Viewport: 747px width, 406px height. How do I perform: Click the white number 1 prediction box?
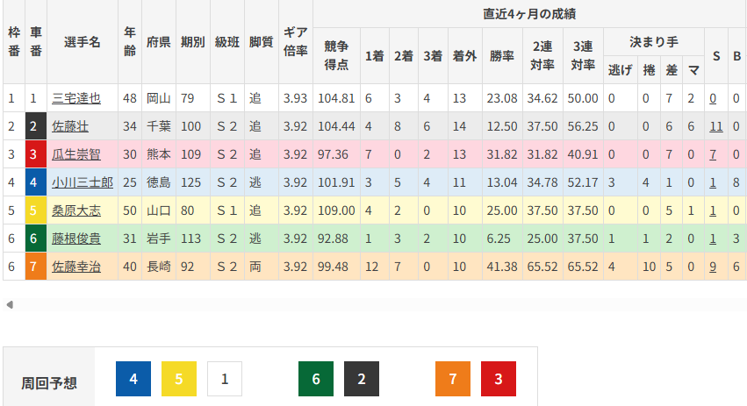coord(225,379)
